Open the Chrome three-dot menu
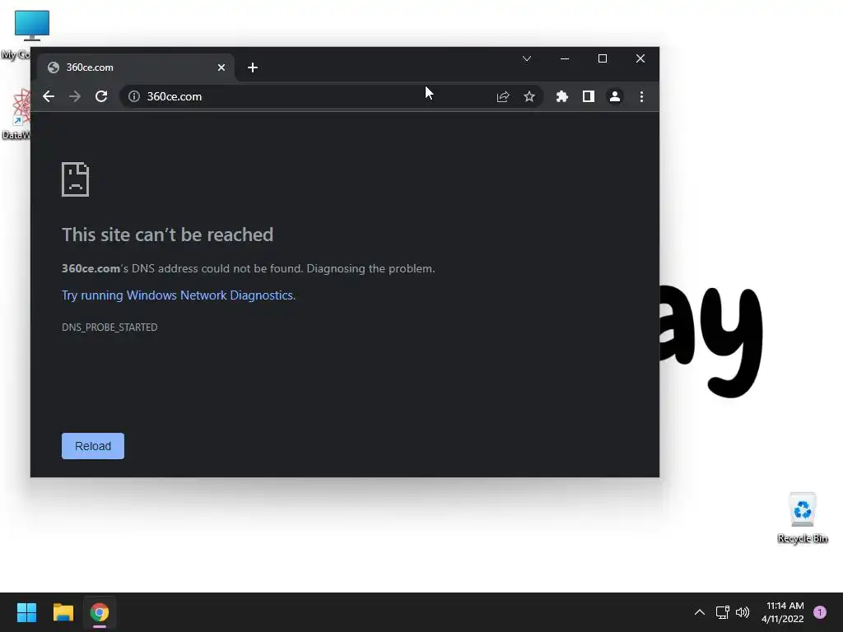This screenshot has width=843, height=632. [641, 97]
